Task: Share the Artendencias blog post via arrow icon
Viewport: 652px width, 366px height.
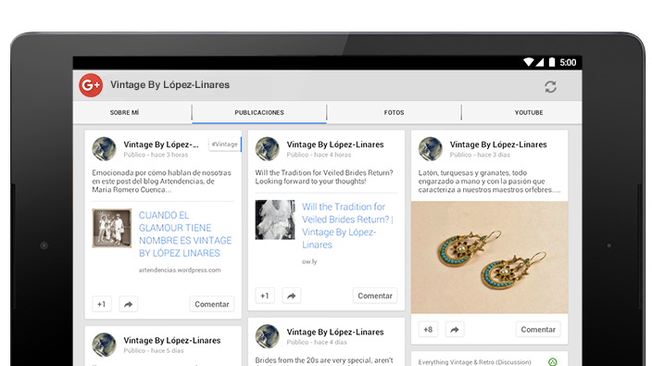Action: pos(128,304)
